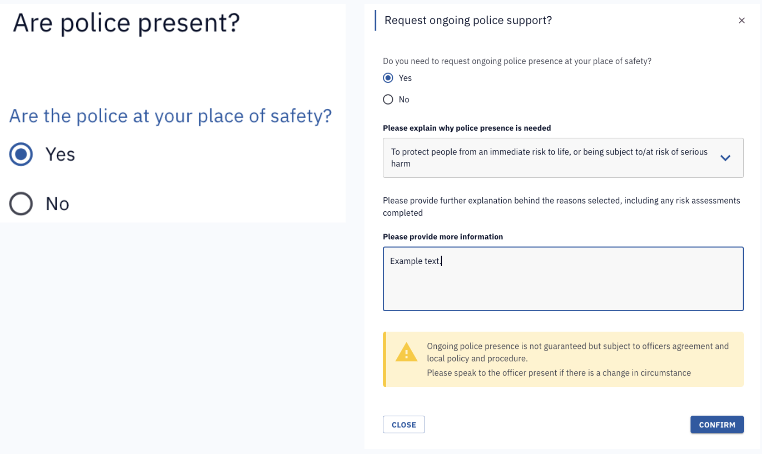762x454 pixels.
Task: Choose No radio for police at place of safety
Action: (x=21, y=203)
